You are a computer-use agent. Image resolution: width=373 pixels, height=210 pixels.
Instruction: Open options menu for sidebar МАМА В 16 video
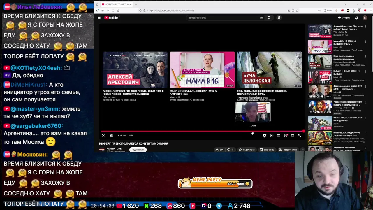click(x=365, y=41)
